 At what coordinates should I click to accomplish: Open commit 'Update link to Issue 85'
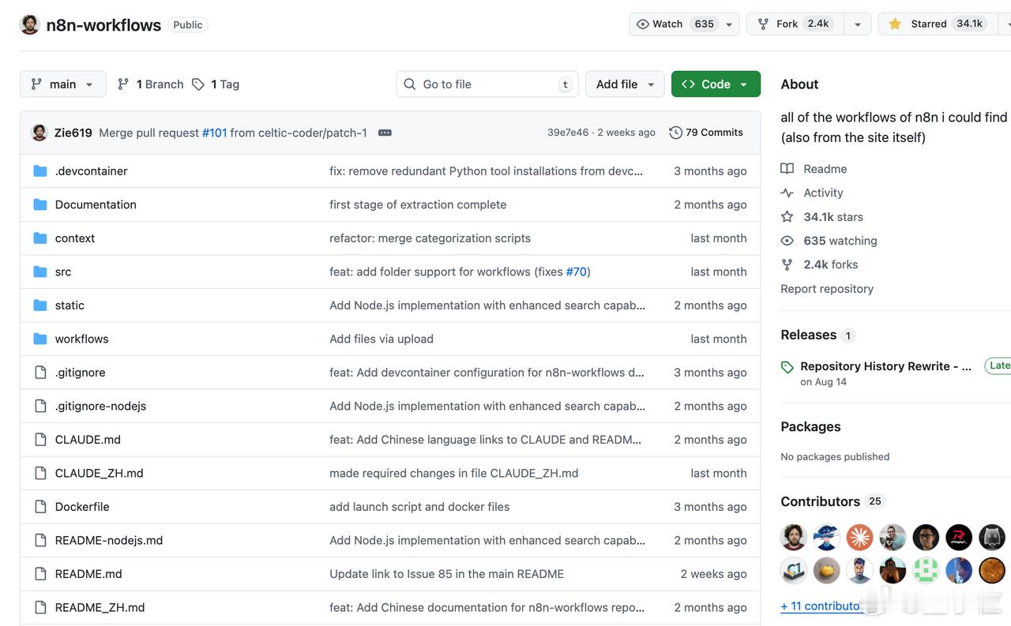click(446, 573)
